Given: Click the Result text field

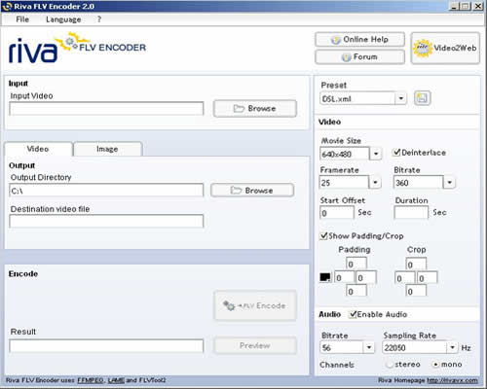Looking at the screenshot, I should (106, 346).
